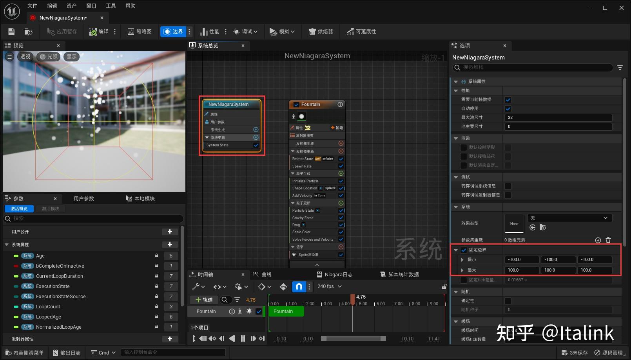The image size is (631, 360).
Task: Open the 可延展性 scalability settings
Action: pos(361,31)
